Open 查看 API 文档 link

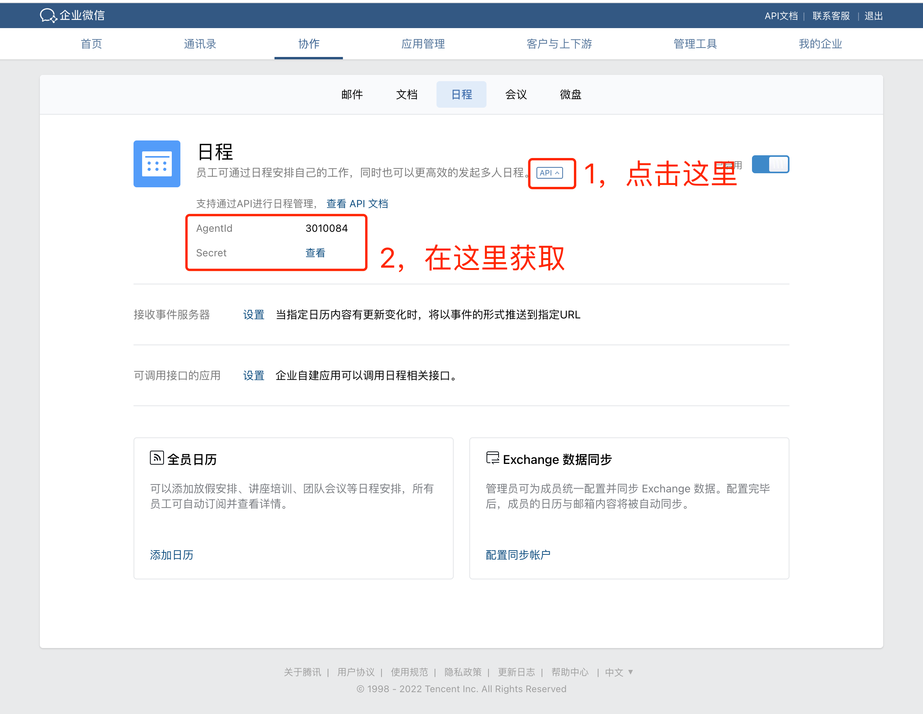click(357, 204)
